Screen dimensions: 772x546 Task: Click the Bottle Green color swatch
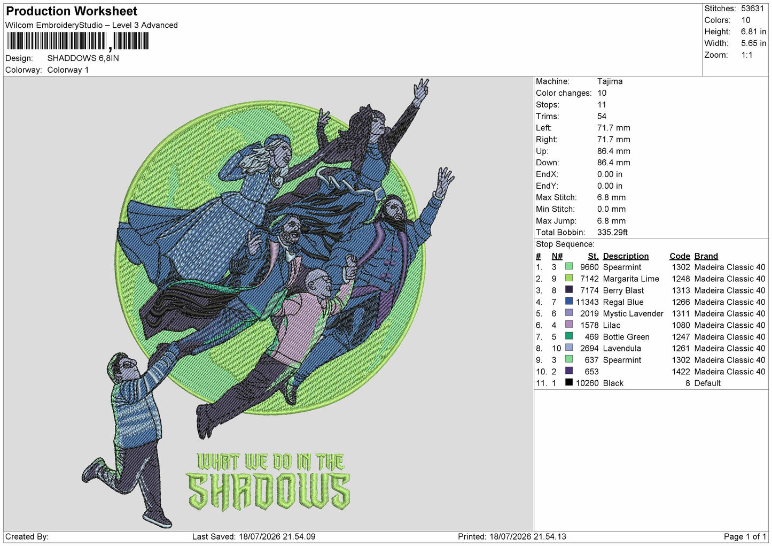click(569, 336)
